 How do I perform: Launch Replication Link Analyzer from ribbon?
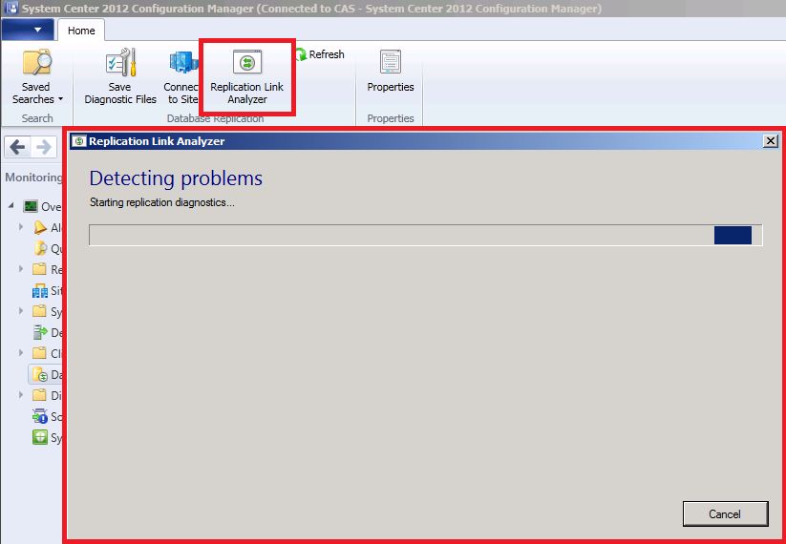[247, 76]
